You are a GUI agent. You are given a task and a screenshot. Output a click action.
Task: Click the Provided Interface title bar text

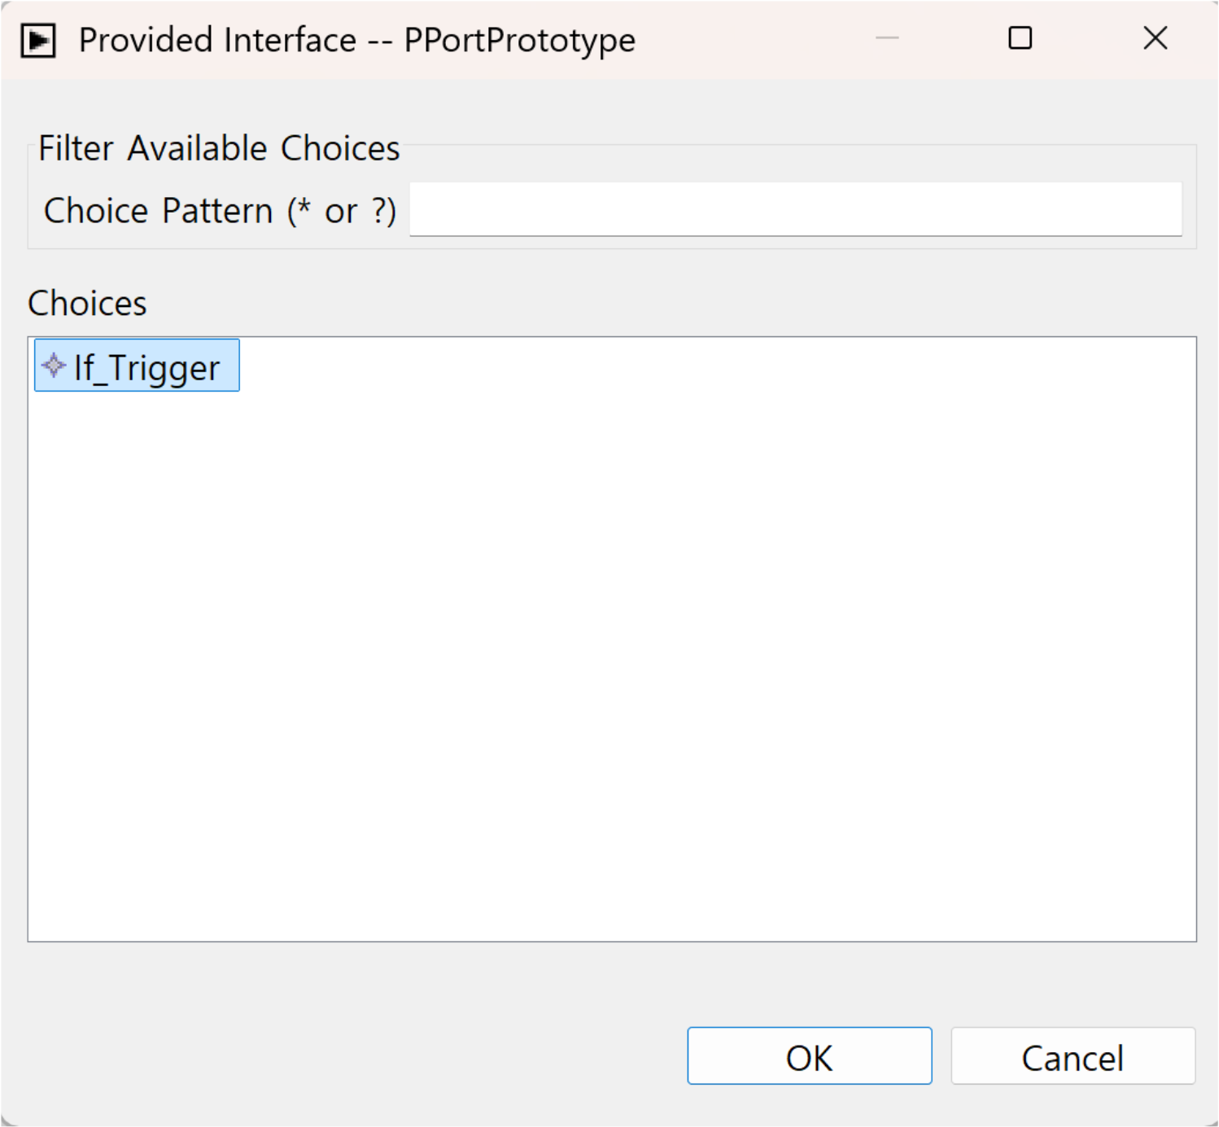(x=217, y=40)
